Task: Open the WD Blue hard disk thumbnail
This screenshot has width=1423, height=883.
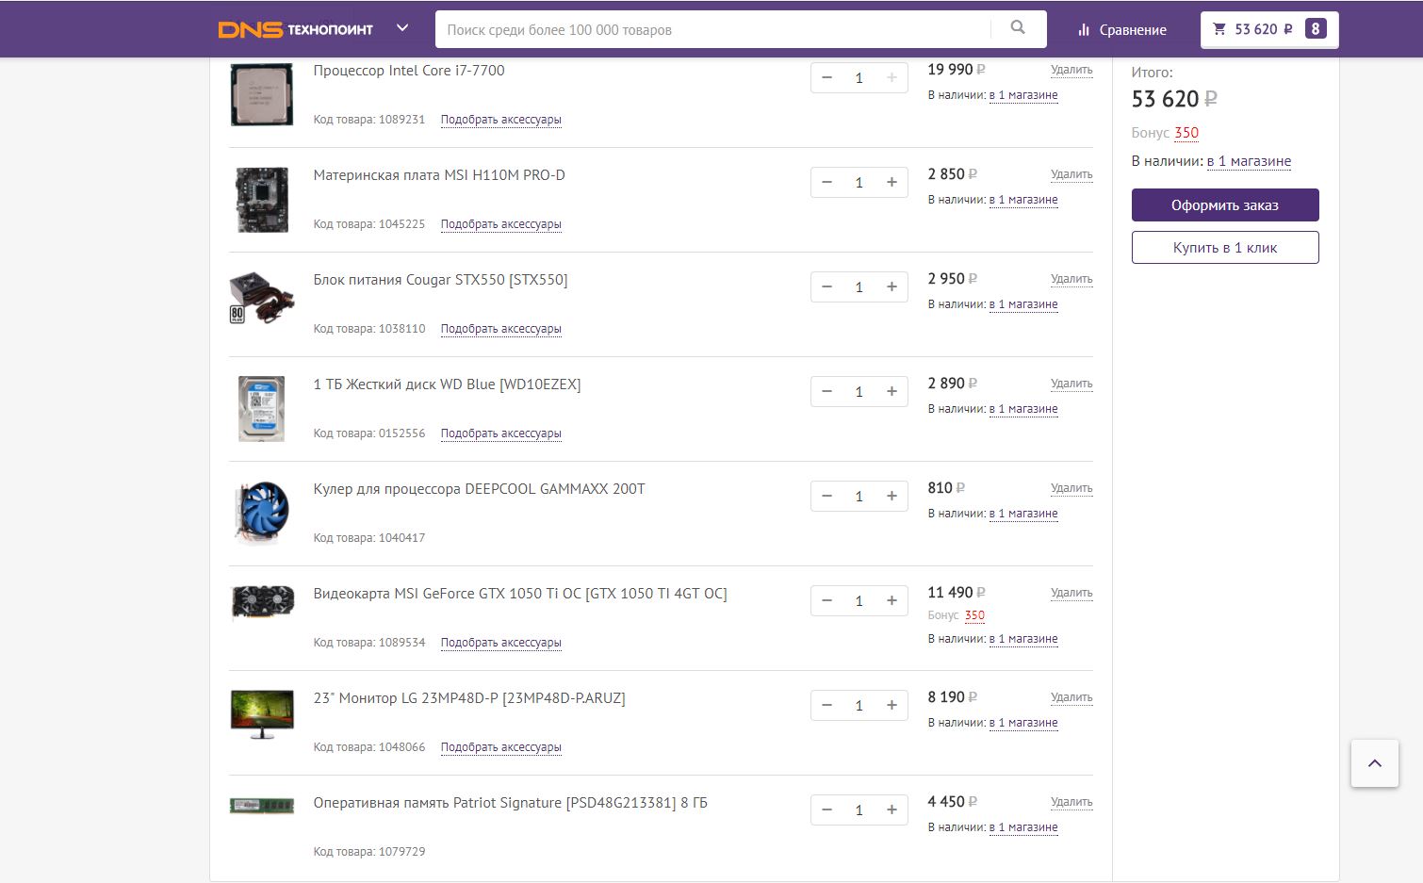Action: click(x=262, y=409)
